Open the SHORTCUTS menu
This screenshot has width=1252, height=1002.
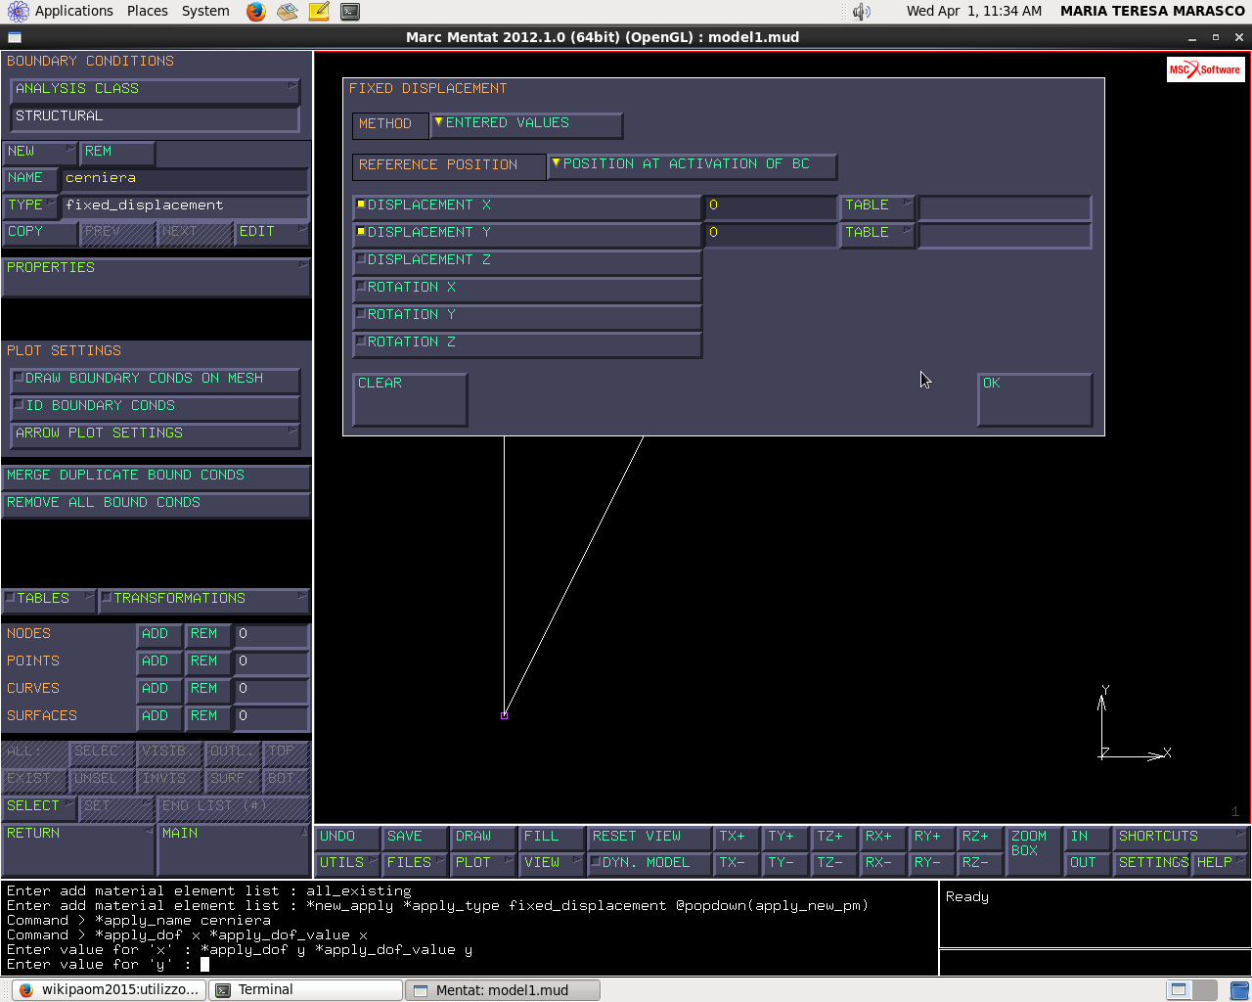tap(1182, 837)
